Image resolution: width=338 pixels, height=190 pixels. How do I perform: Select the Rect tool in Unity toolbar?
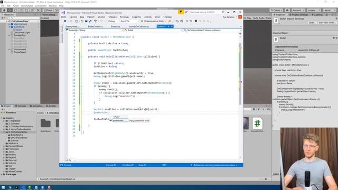click(27, 10)
